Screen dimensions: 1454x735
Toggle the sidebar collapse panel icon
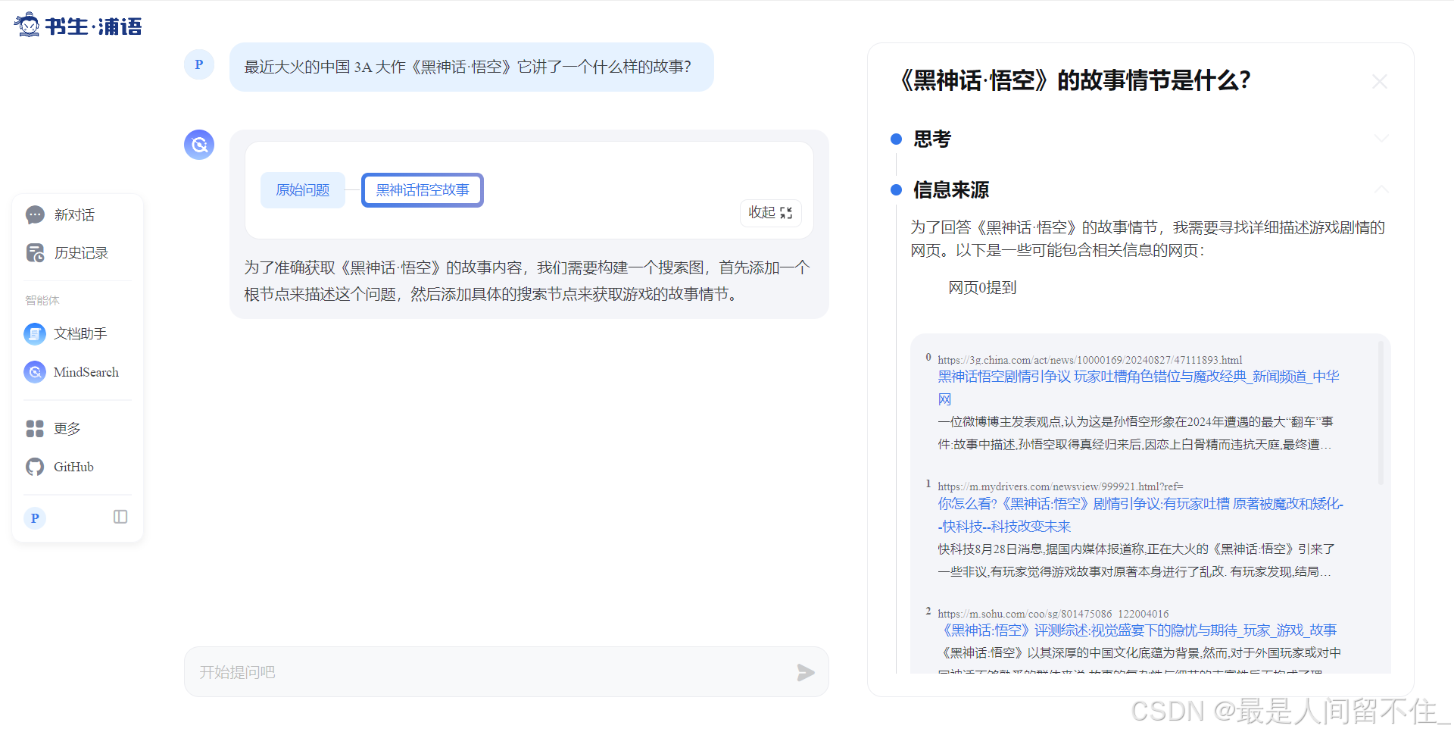point(120,517)
